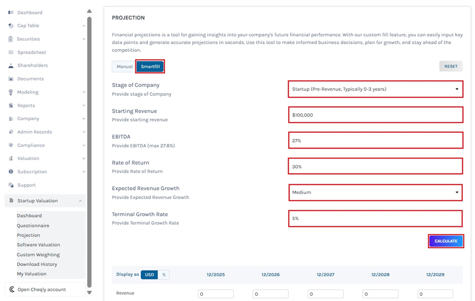The height and width of the screenshot is (301, 475).
Task: Click the Cap Table pie chart icon
Action: pyautogui.click(x=11, y=26)
